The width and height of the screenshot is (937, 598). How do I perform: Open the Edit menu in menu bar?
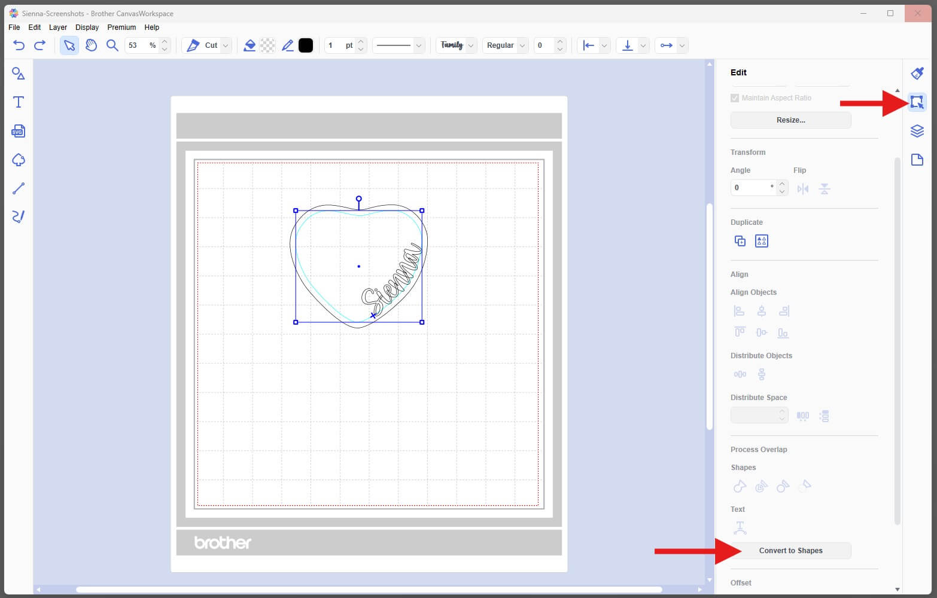35,28
